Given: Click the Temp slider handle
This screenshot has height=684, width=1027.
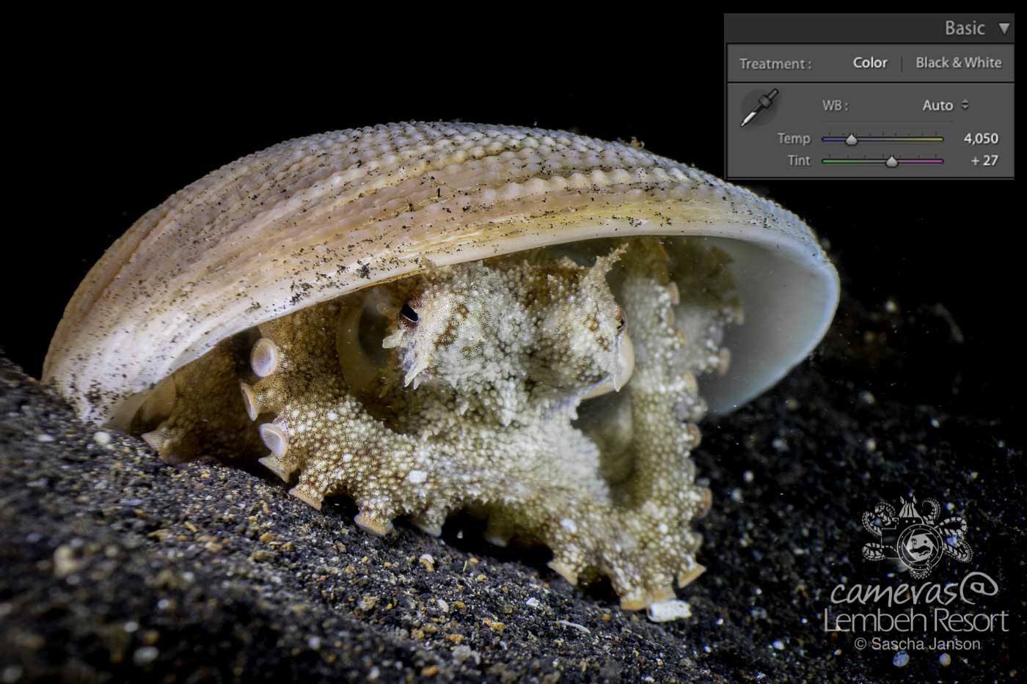Looking at the screenshot, I should click(x=851, y=139).
